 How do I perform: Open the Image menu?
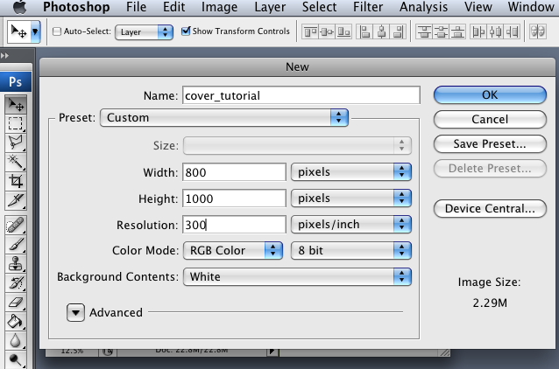219,7
